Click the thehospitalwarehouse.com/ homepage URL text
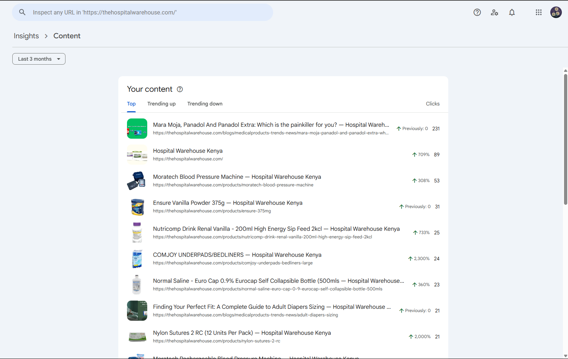This screenshot has width=568, height=359. click(188, 159)
